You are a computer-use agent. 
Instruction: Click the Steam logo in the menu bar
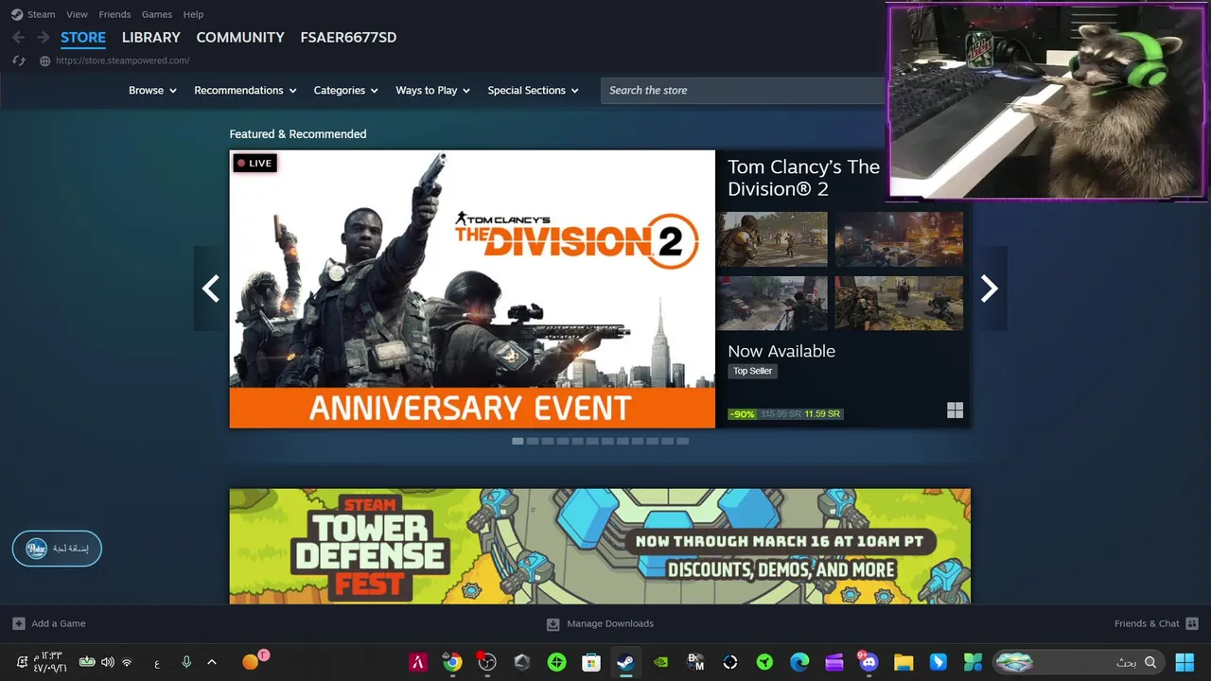(x=17, y=14)
